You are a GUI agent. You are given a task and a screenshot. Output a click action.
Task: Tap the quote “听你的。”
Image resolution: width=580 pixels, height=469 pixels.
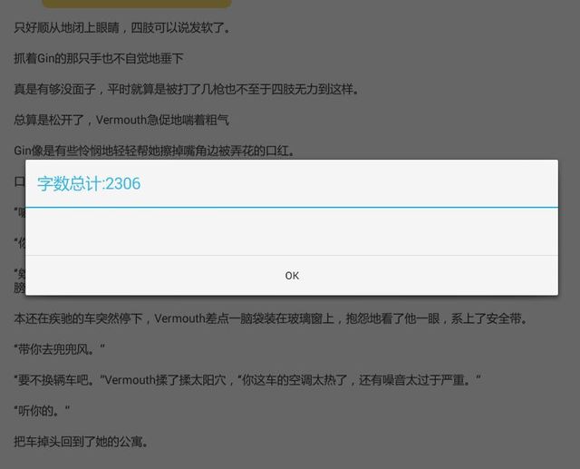(42, 411)
